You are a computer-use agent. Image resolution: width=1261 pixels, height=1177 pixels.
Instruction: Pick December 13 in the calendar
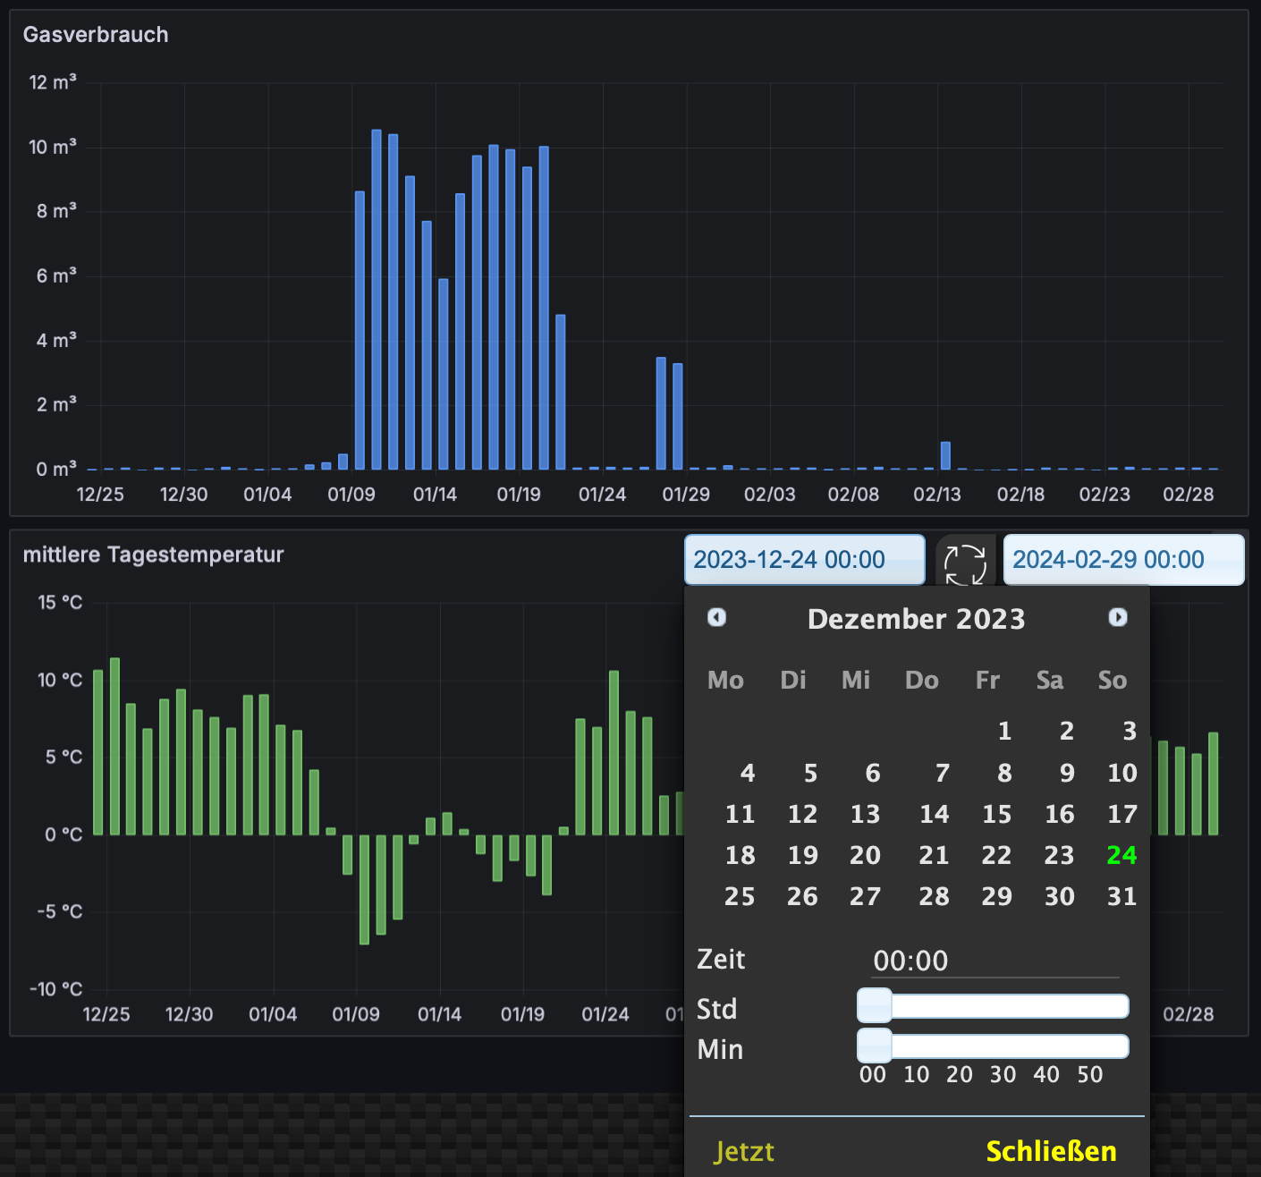coord(865,815)
